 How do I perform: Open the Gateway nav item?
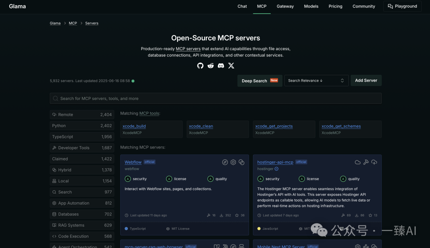coord(285,6)
